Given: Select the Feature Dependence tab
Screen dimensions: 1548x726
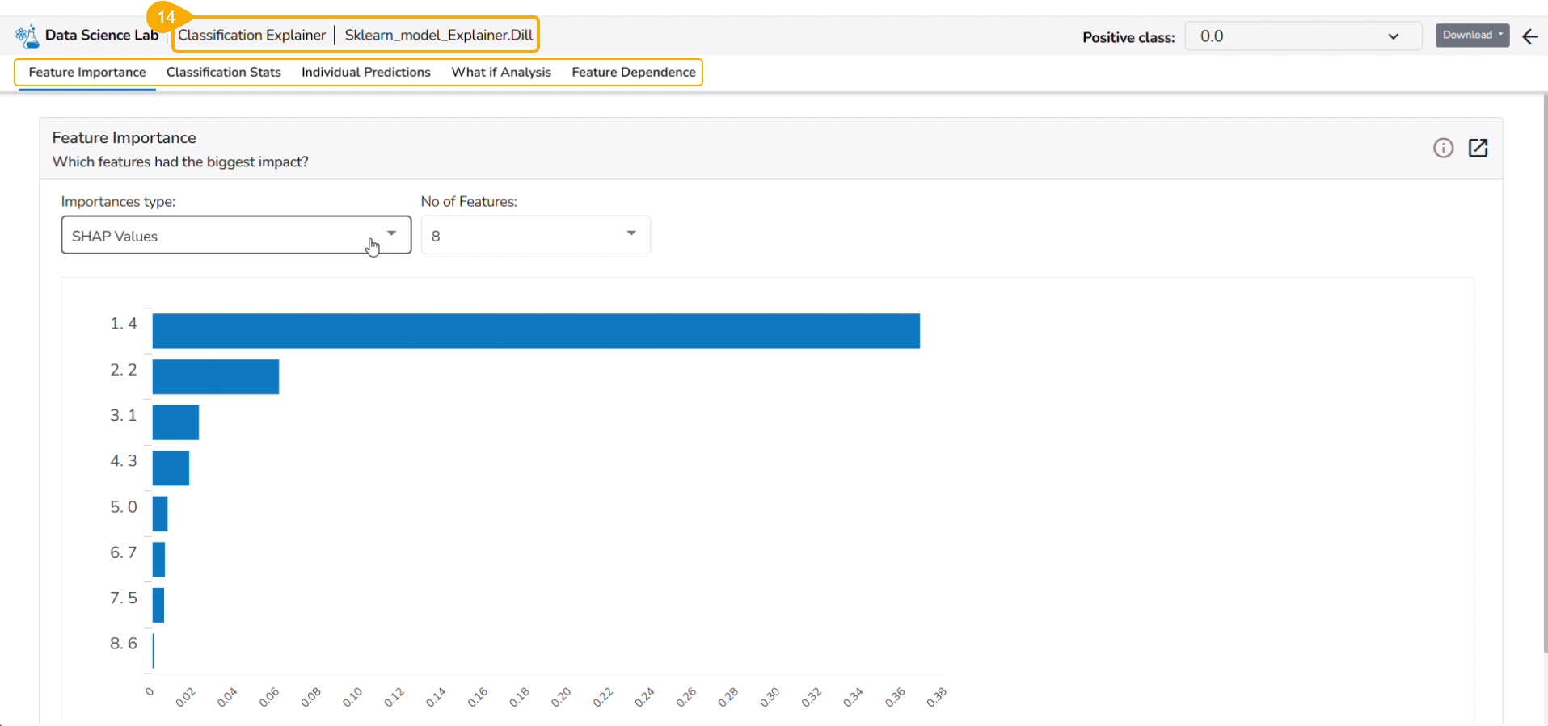Looking at the screenshot, I should [633, 72].
